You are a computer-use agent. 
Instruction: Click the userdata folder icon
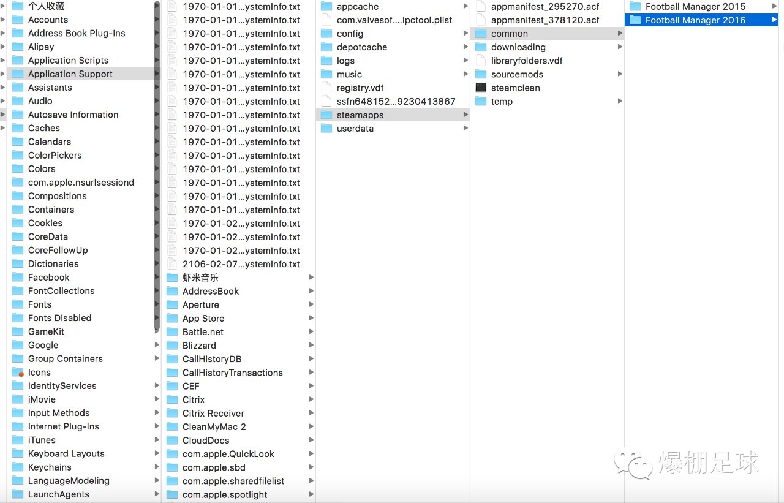[326, 129]
